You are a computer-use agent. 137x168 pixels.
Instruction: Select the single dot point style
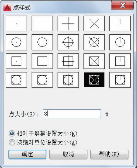click(16, 24)
